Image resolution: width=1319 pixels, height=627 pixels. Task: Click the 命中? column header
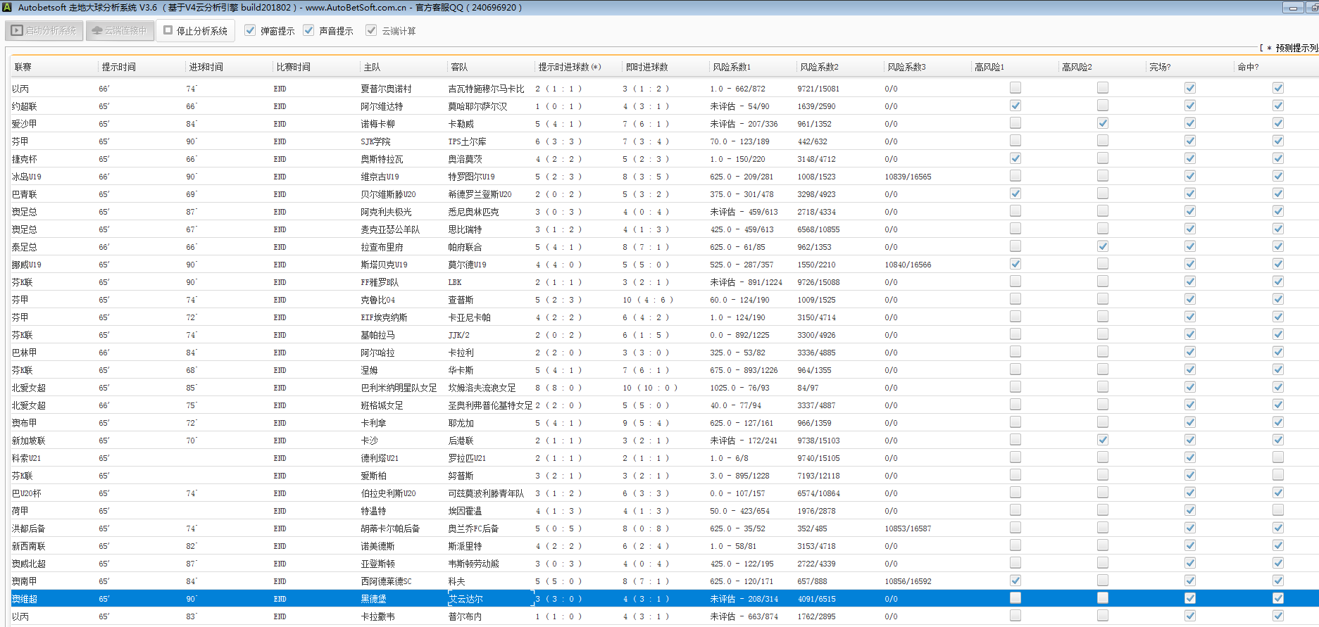pos(1248,67)
